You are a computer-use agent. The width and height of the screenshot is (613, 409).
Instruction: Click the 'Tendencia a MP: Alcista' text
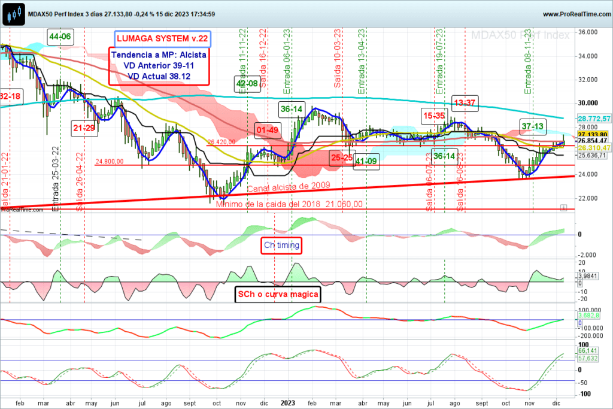[159, 54]
